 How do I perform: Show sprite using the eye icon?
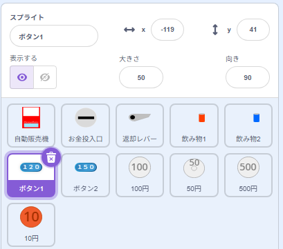point(22,77)
